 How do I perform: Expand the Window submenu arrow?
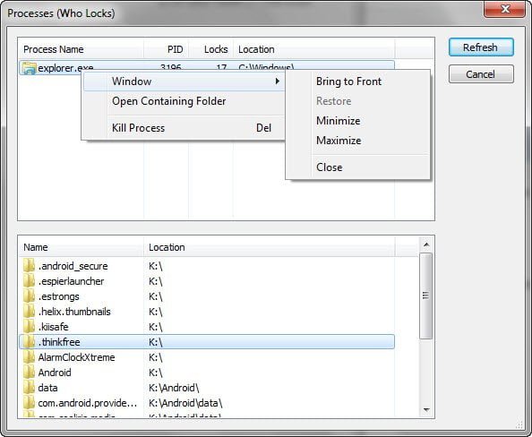click(x=278, y=81)
